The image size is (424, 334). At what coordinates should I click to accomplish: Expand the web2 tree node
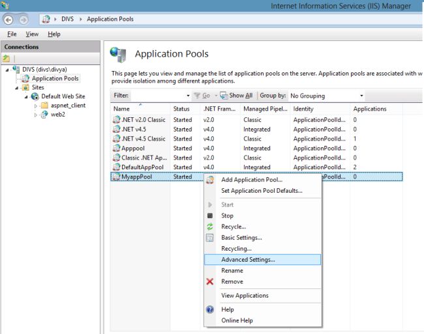click(36, 115)
